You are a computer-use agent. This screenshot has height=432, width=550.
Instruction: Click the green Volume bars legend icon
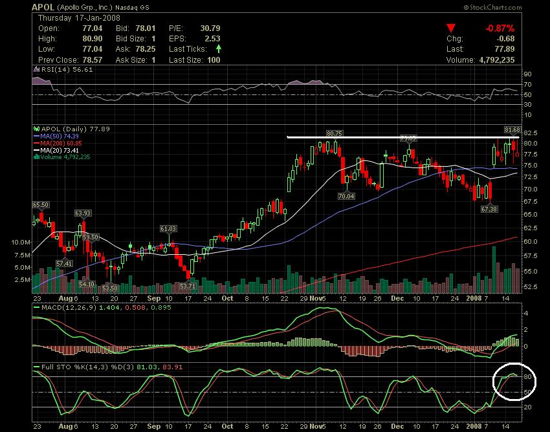coord(36,157)
